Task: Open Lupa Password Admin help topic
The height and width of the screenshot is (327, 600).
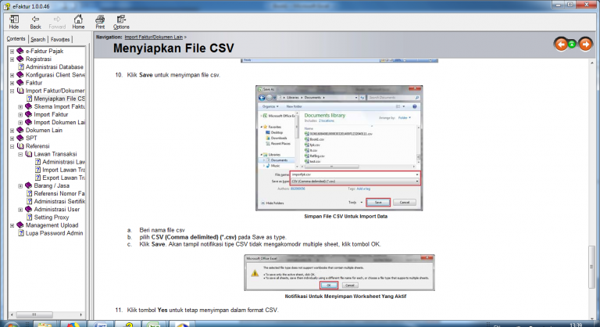Action: pos(53,233)
